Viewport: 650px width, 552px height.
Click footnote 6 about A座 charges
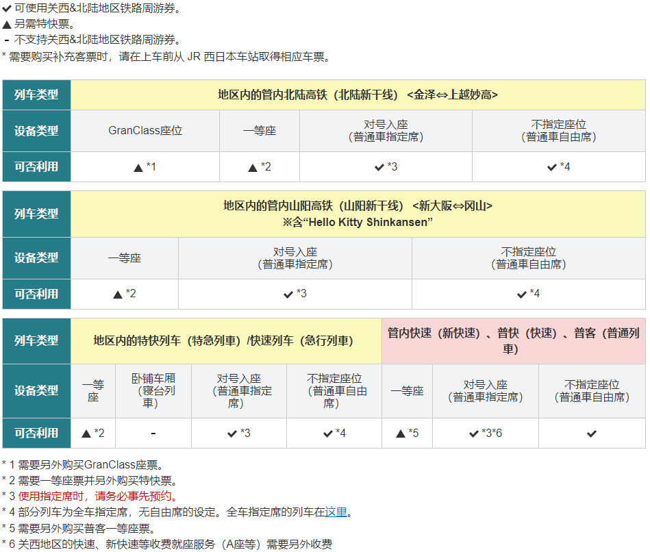(171, 544)
